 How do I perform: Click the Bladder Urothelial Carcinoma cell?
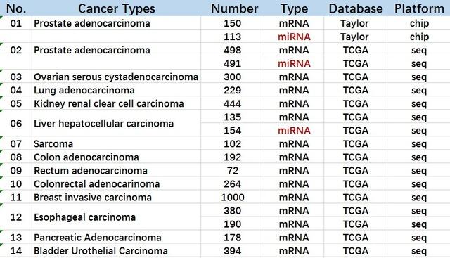point(116,250)
